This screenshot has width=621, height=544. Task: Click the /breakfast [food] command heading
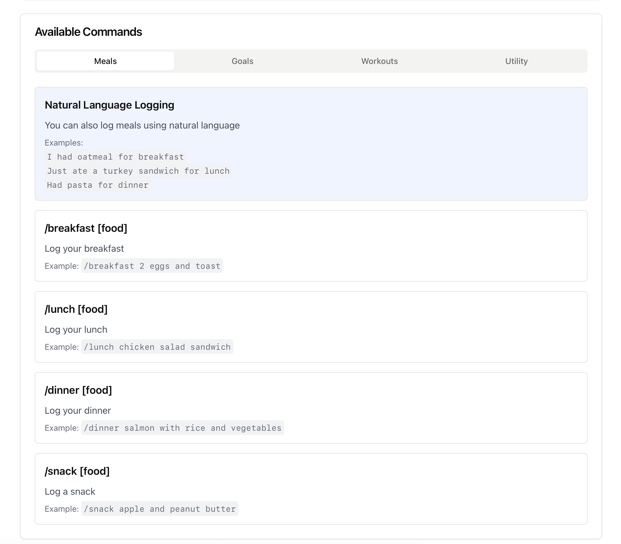(86, 228)
